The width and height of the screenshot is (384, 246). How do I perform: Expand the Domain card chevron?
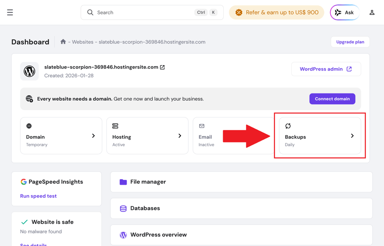tap(93, 136)
